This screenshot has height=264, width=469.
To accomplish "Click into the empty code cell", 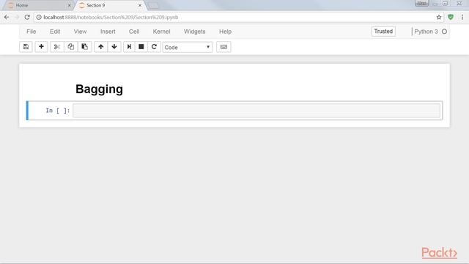I will pos(256,111).
